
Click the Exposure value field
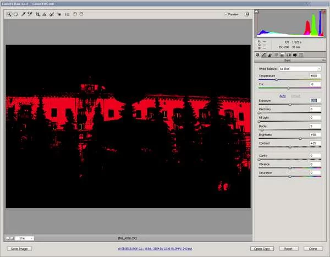[314, 100]
